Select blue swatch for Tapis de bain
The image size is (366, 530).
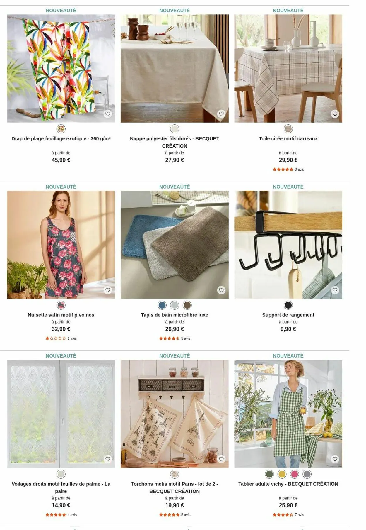pyautogui.click(x=162, y=305)
